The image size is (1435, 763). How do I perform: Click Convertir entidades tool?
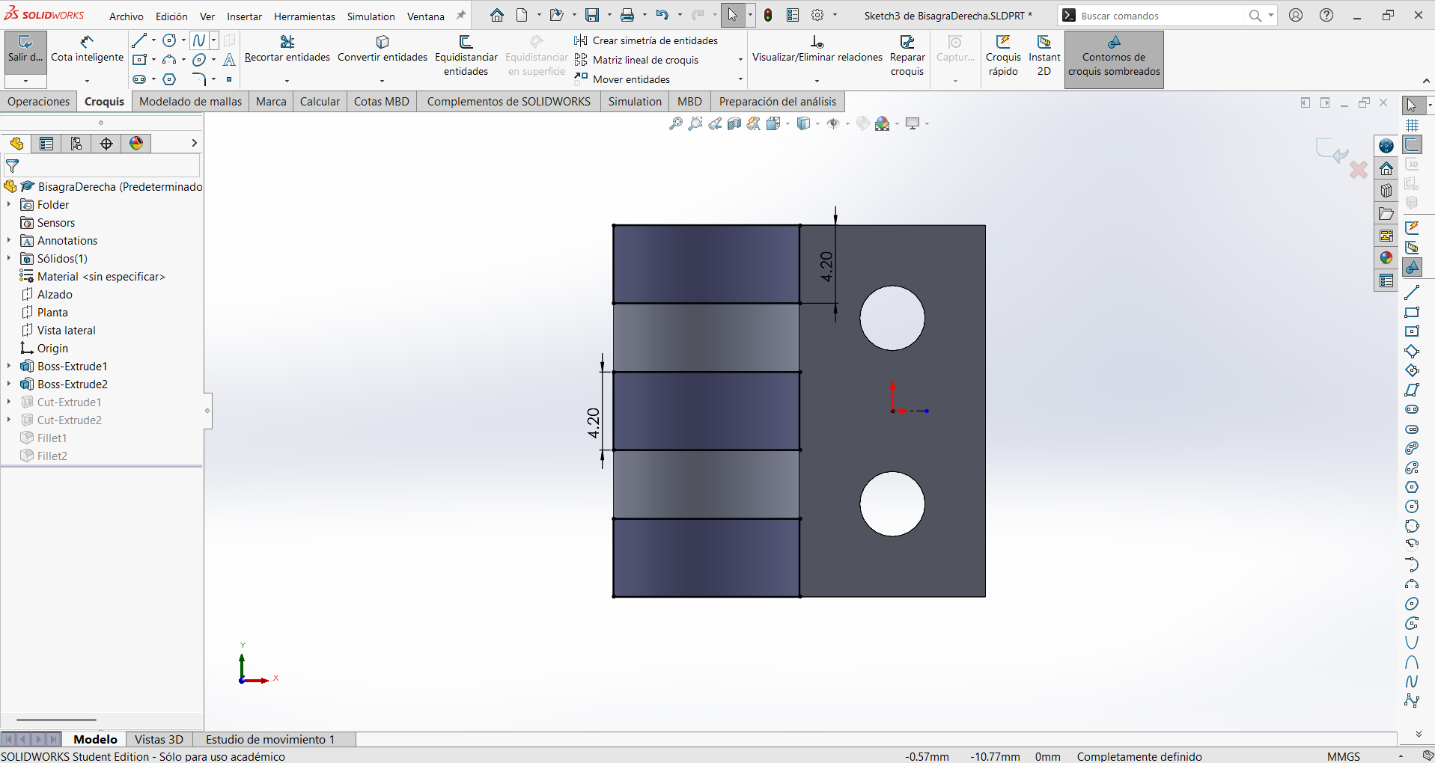pyautogui.click(x=383, y=50)
